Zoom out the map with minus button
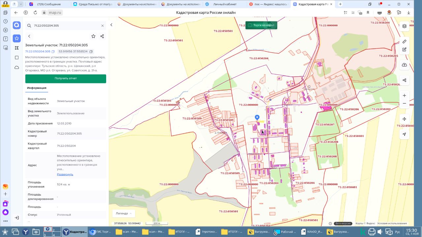Viewport: 422px width, 237px height. (404, 103)
